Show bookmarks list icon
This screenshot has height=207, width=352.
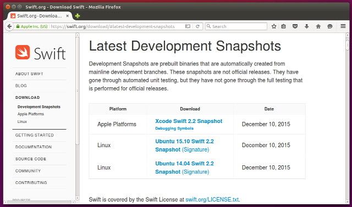tap(284, 26)
